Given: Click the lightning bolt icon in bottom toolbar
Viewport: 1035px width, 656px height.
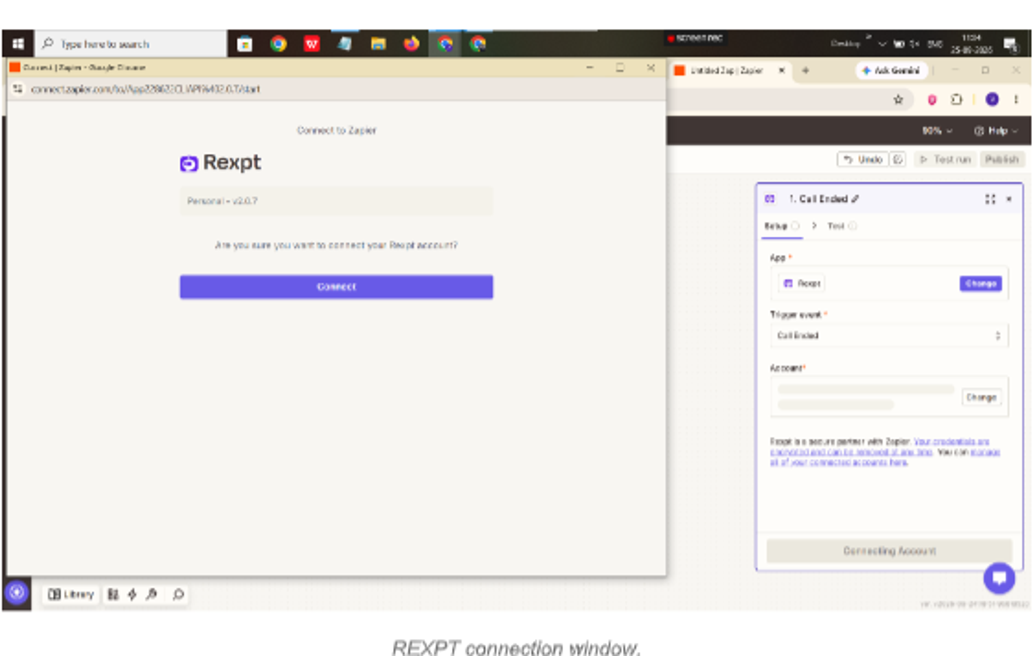Looking at the screenshot, I should click(x=132, y=594).
